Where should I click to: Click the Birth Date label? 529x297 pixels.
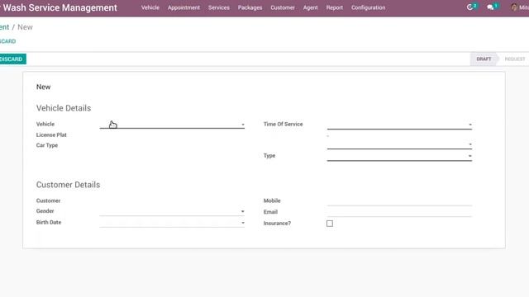tap(49, 222)
